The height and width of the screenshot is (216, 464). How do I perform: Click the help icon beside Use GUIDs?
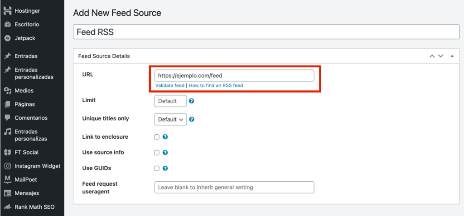pyautogui.click(x=165, y=168)
